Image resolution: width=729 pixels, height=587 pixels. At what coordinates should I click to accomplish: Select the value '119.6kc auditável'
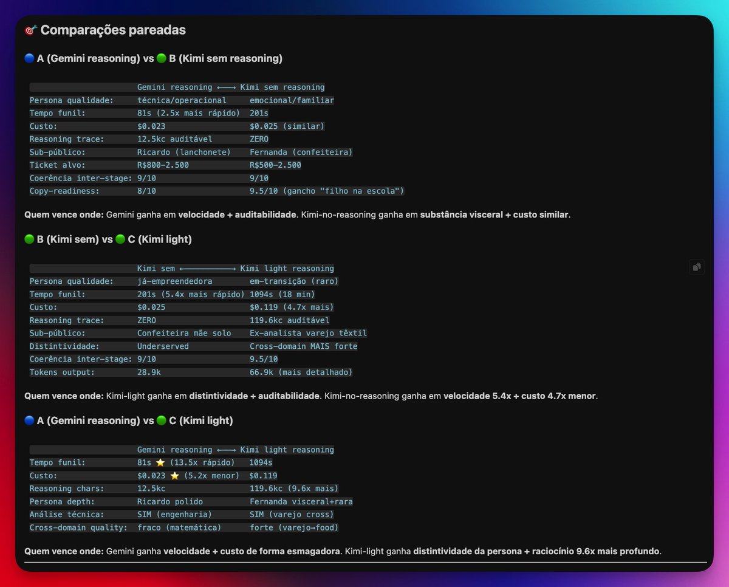[289, 320]
